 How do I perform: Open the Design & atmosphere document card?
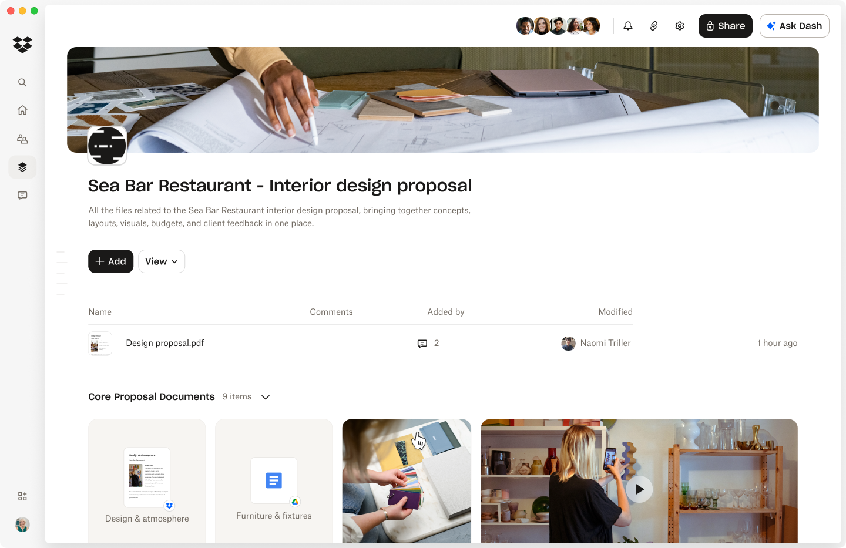point(147,481)
